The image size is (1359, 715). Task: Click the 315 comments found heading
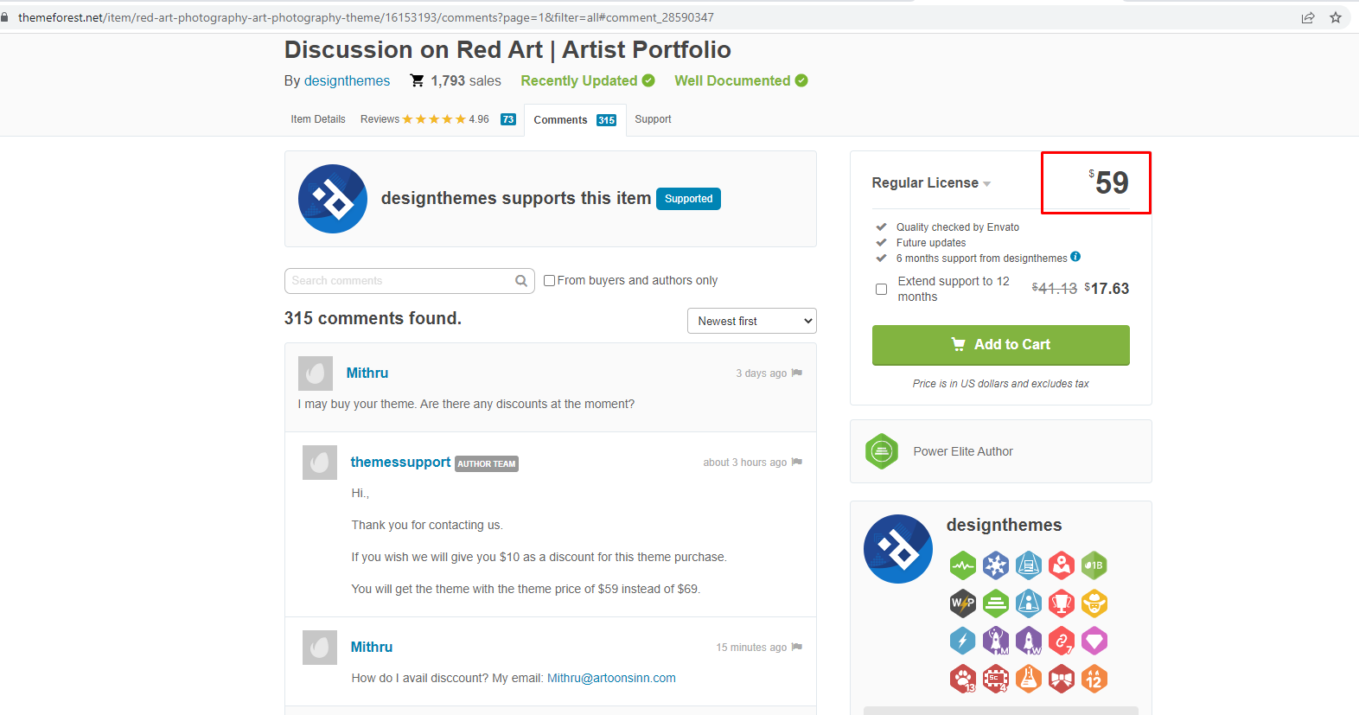pos(373,318)
